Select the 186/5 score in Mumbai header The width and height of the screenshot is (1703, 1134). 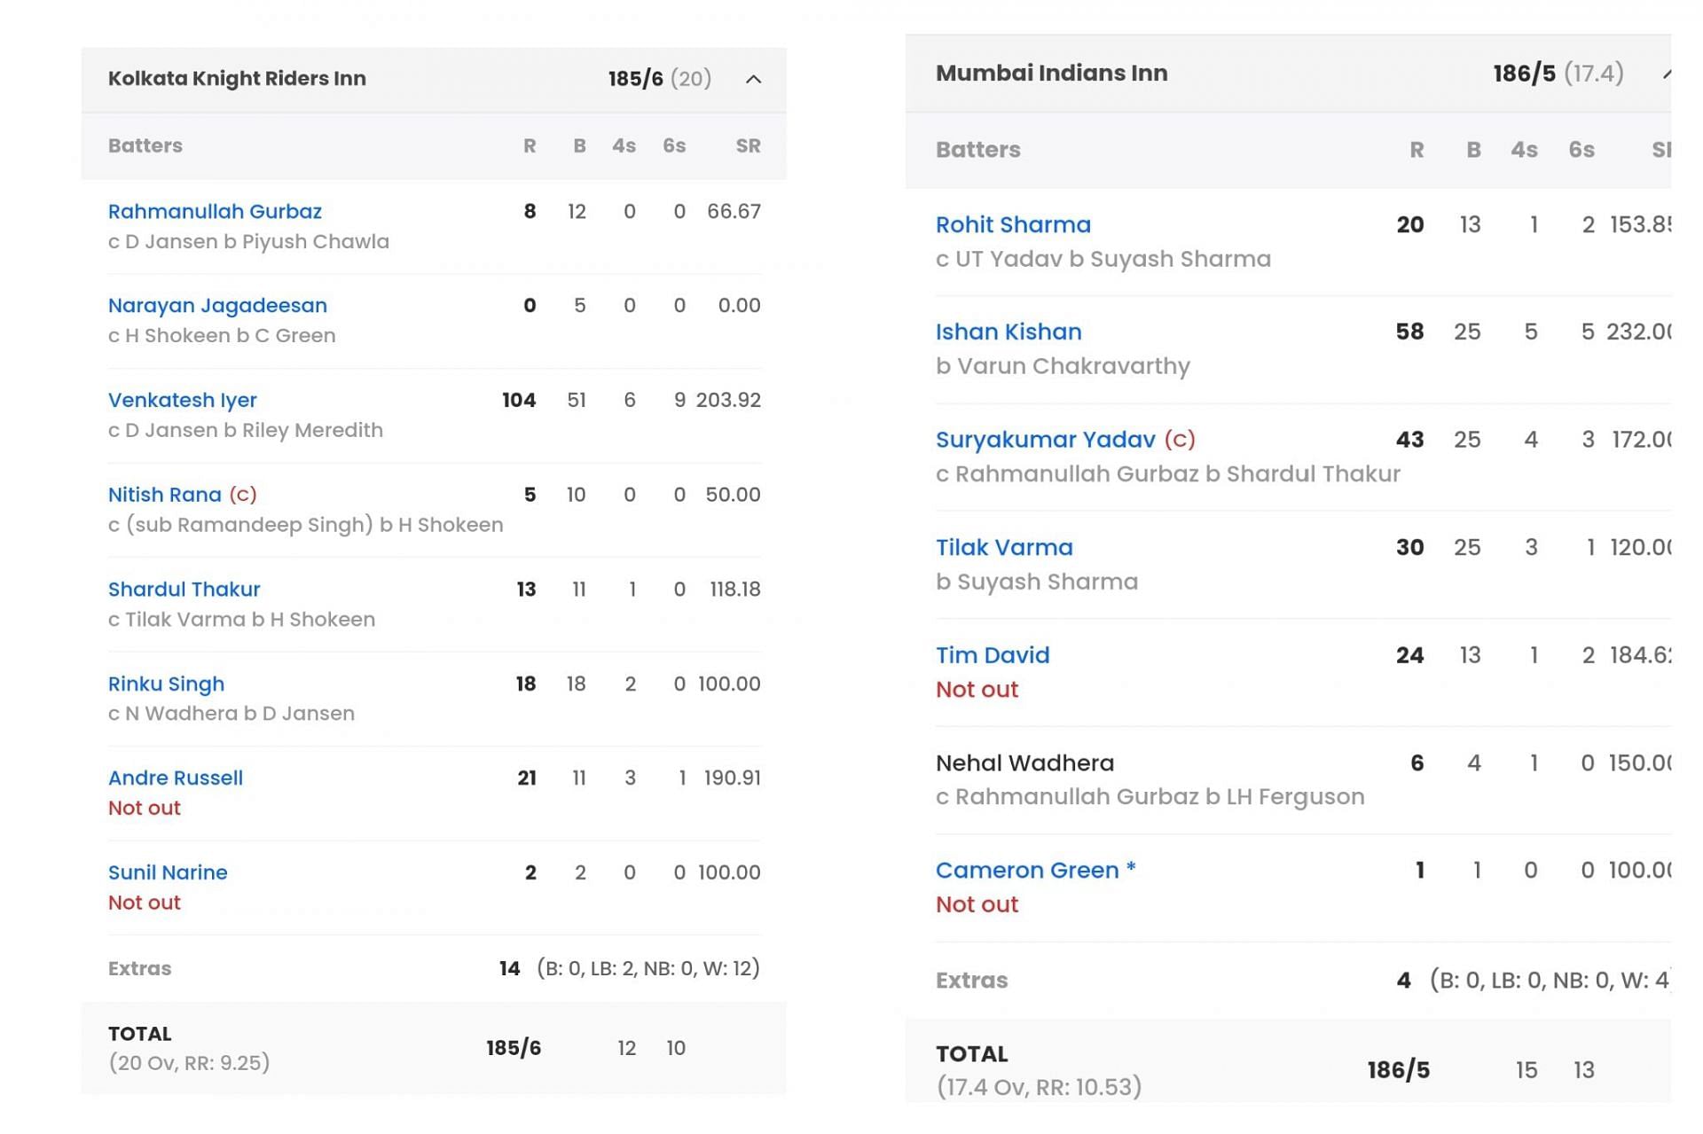[x=1524, y=73]
